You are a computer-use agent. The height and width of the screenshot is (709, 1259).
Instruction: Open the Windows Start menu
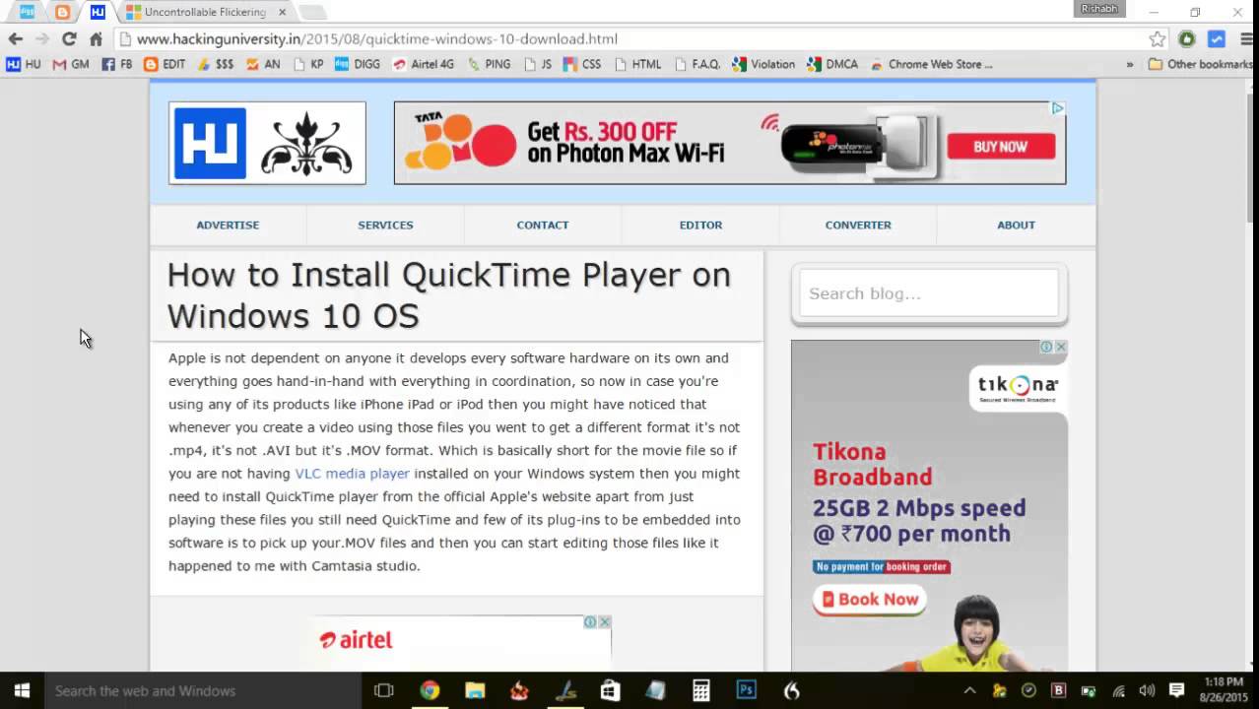(22, 691)
